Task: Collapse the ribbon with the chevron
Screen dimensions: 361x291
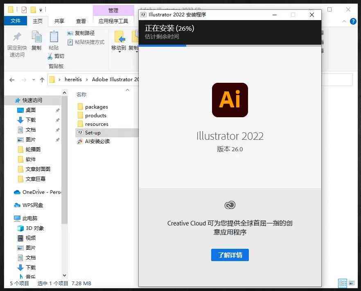Action: point(344,21)
